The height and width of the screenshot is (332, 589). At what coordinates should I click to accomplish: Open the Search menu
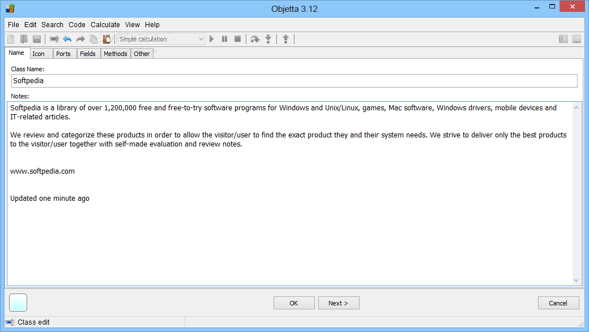[52, 25]
